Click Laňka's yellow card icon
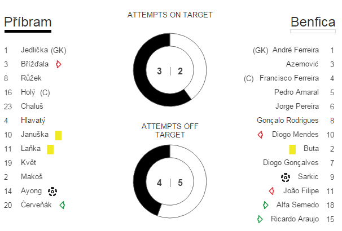Image resolution: width=342 pixels, height=231 pixels. [x=50, y=149]
